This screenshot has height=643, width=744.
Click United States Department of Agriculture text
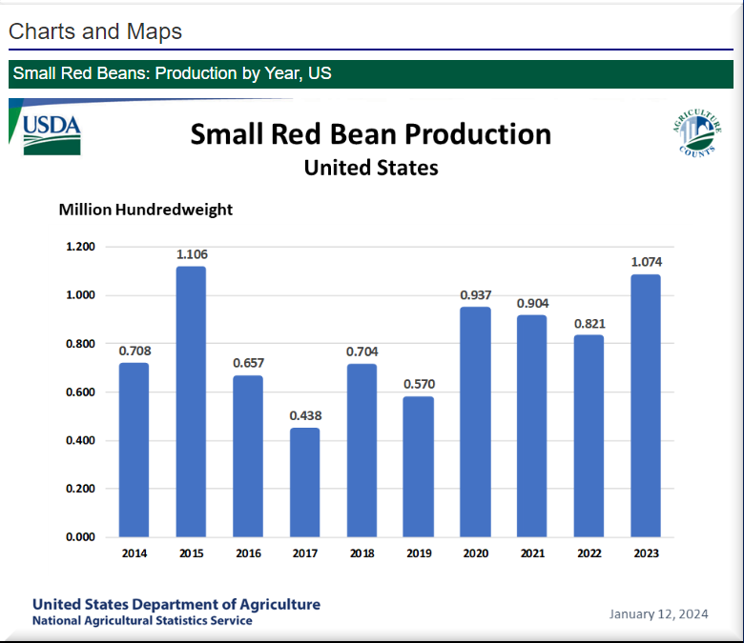click(176, 604)
